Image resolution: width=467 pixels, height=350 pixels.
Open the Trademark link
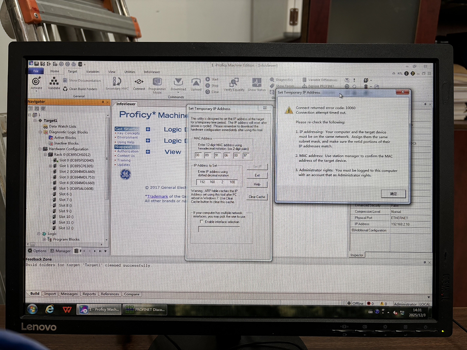point(158,196)
